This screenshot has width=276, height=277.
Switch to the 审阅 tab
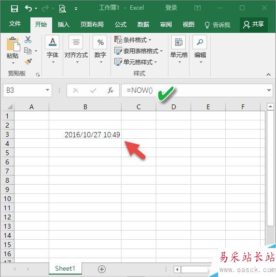tap(166, 24)
